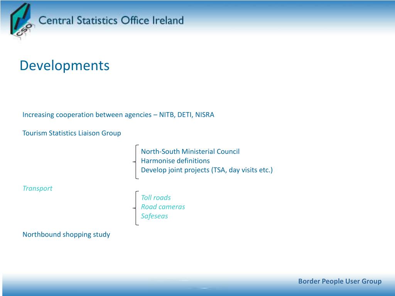395x296 pixels.
Task: Select 'Border People User Group' footer text
Action: coord(340,281)
